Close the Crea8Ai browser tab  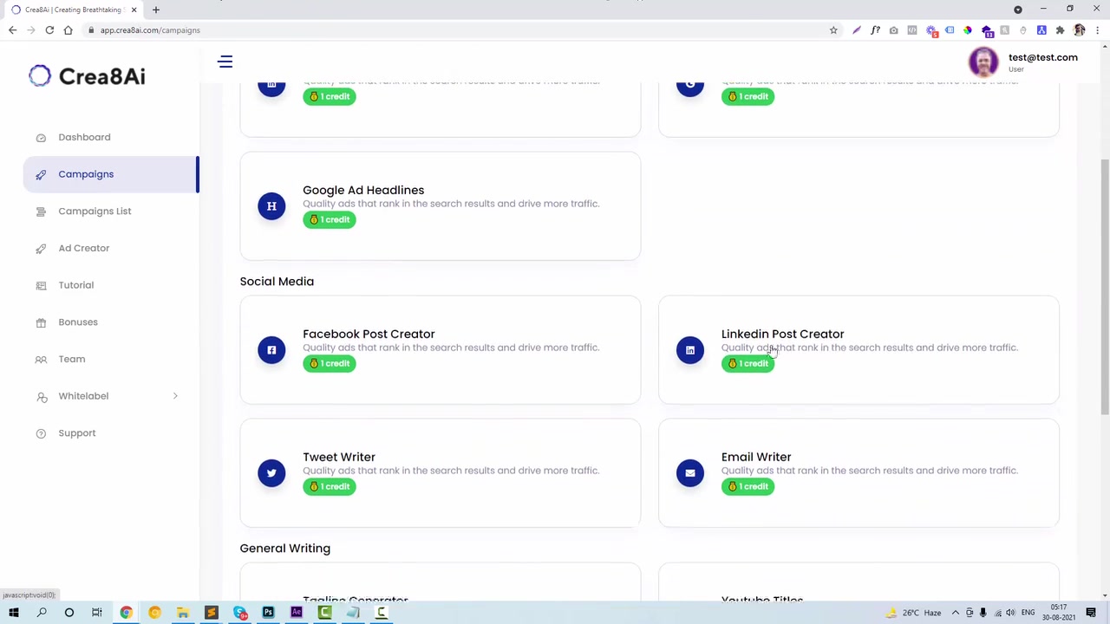pos(134,10)
